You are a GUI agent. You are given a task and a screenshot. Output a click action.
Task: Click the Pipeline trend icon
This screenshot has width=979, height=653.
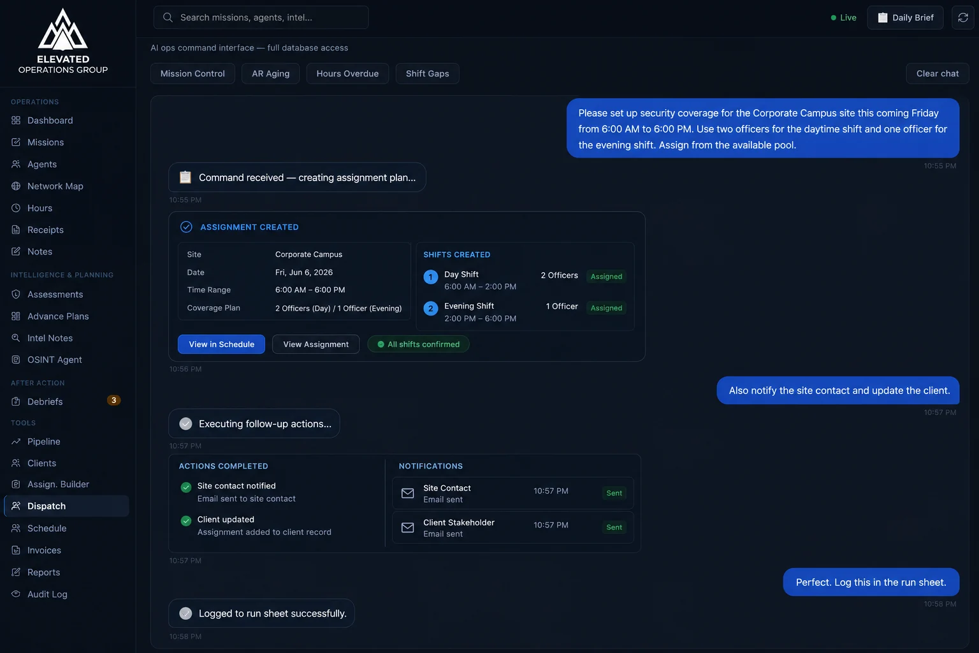click(16, 441)
